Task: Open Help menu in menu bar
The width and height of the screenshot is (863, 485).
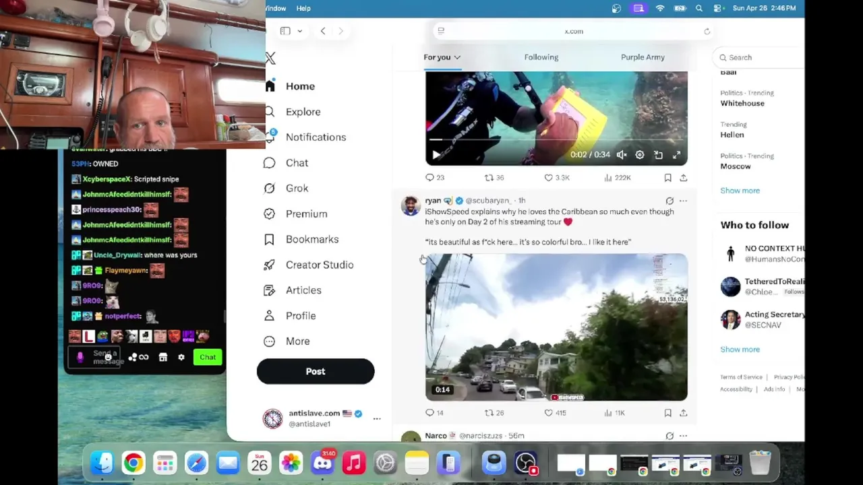Action: click(x=303, y=8)
